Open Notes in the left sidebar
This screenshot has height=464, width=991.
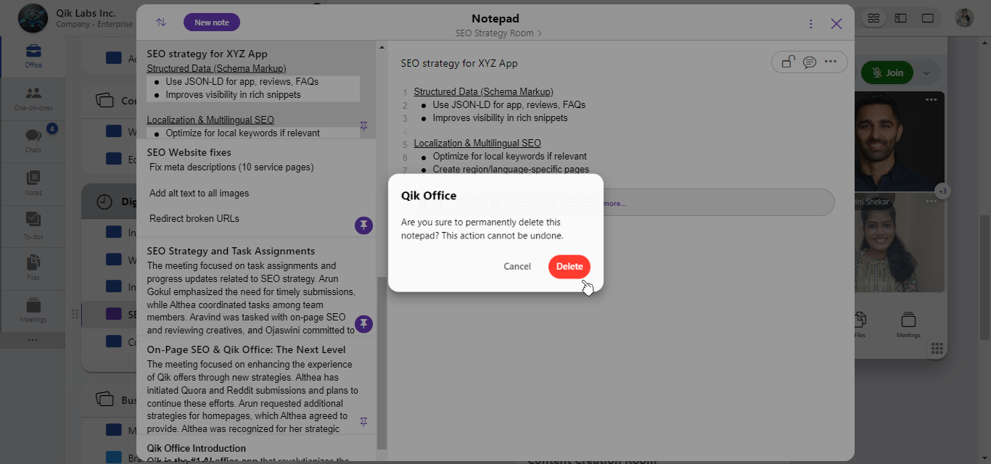[x=33, y=182]
